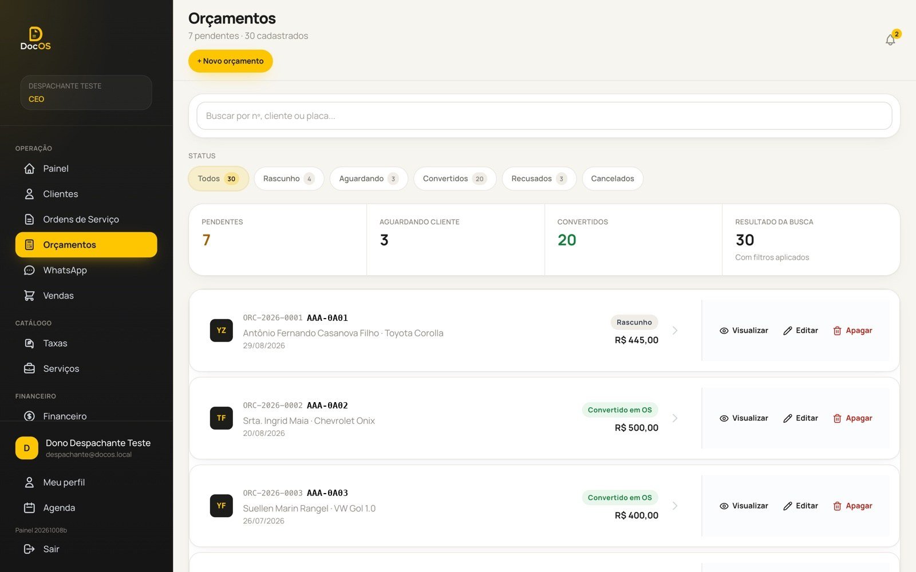Filter by Aguardando status

[x=369, y=178]
